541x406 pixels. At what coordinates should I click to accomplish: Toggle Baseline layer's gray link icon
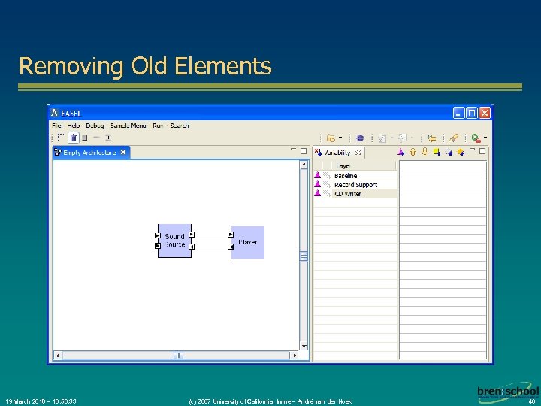[327, 175]
